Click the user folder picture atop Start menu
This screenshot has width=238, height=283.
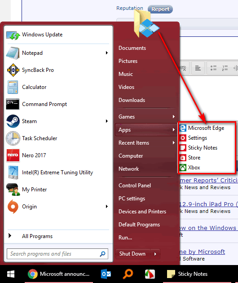click(146, 23)
